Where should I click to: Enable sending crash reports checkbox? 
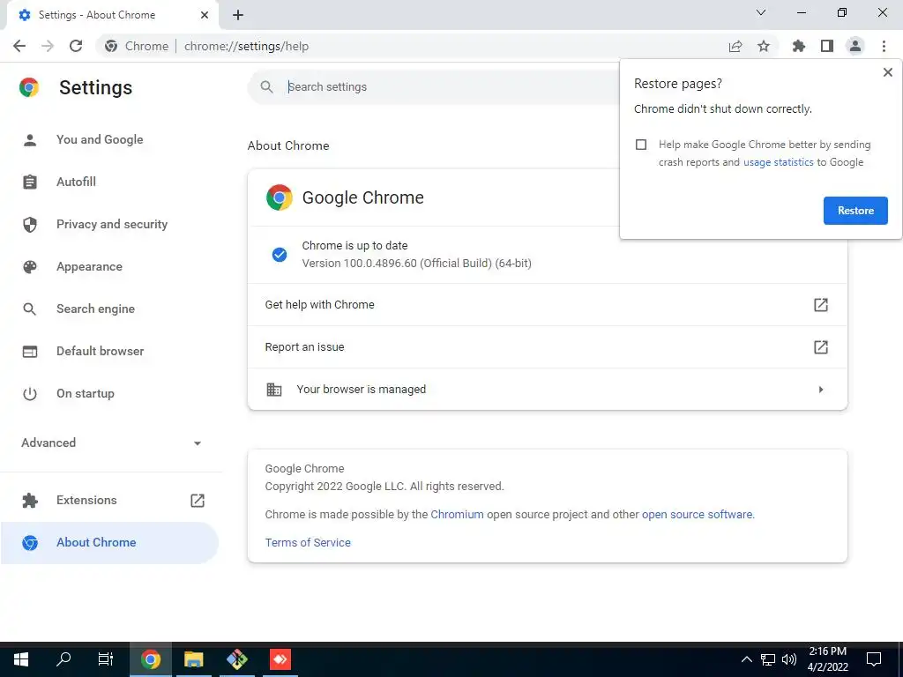click(x=641, y=145)
